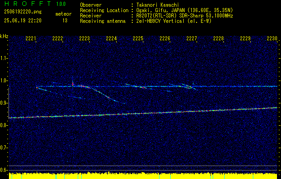Click the 2224 time axis label
Screen dimensions: 281x179
[111, 38]
